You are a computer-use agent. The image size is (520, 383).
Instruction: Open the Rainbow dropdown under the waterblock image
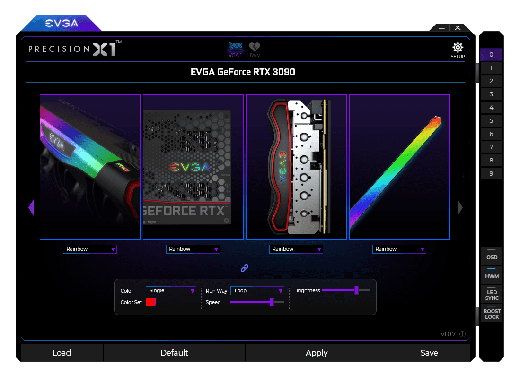point(296,249)
